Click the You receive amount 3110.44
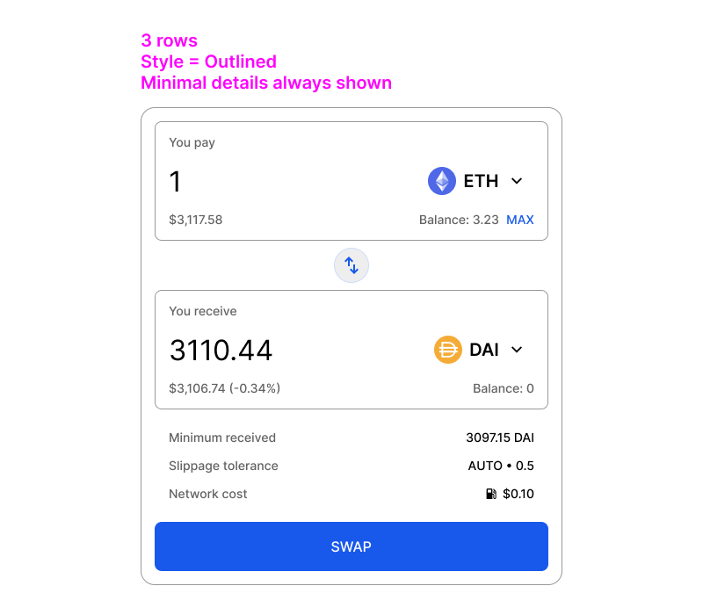 (221, 350)
